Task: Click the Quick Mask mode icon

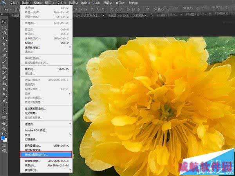Action: pos(4,145)
